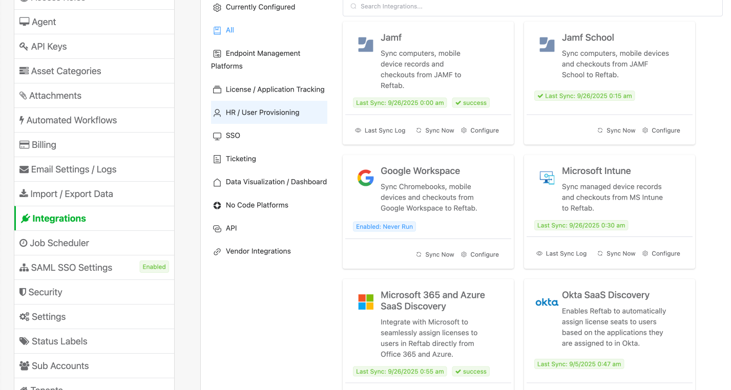Viewport: 731px width, 390px height.
Task: Click the Microsoft Intune monitor icon
Action: [x=546, y=178]
